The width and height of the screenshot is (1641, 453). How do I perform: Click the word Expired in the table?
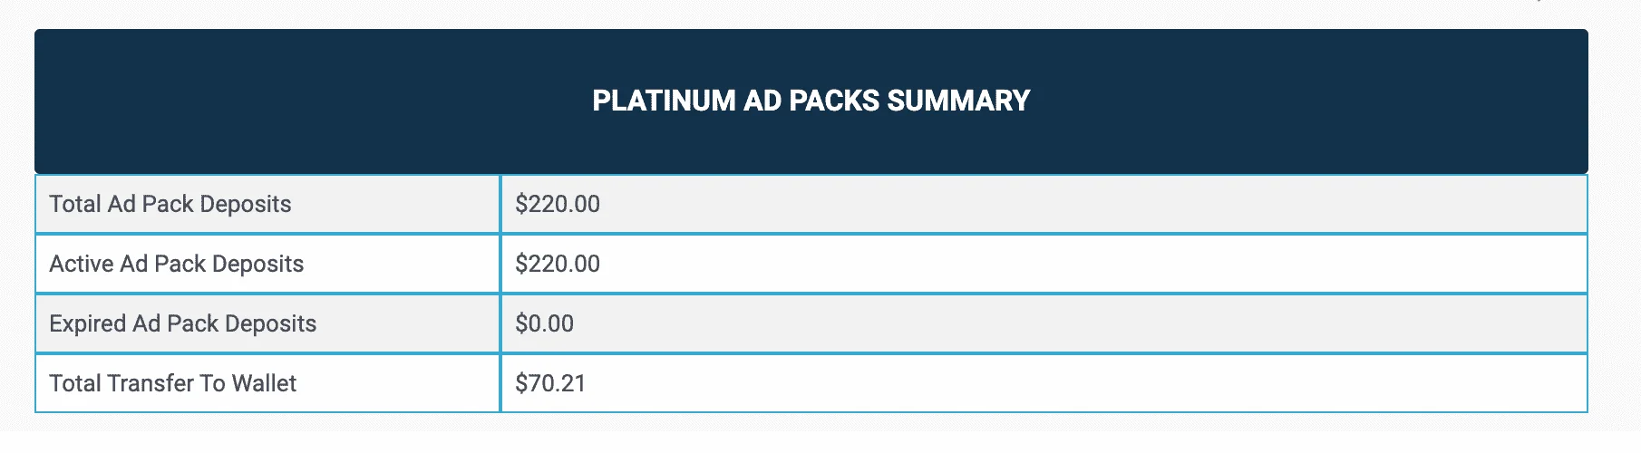click(x=88, y=323)
